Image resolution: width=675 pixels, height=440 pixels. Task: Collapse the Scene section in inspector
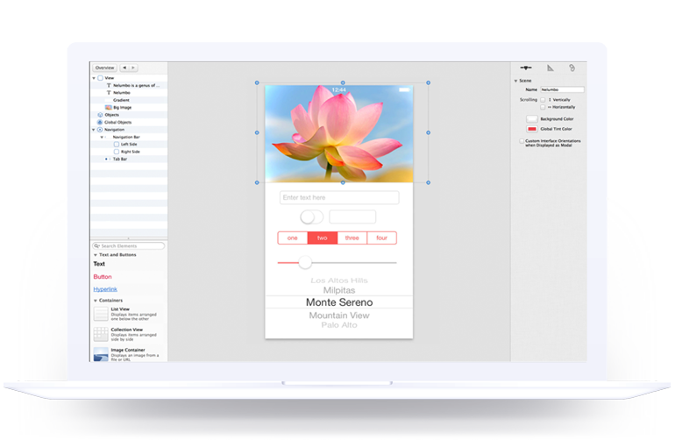517,81
